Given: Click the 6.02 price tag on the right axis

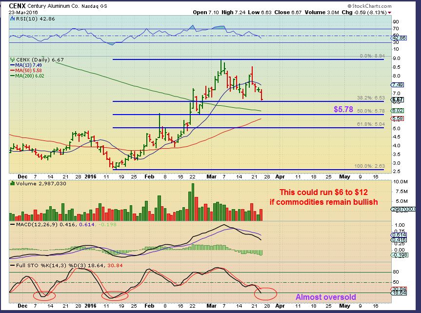Looking at the screenshot, I should 398,111.
